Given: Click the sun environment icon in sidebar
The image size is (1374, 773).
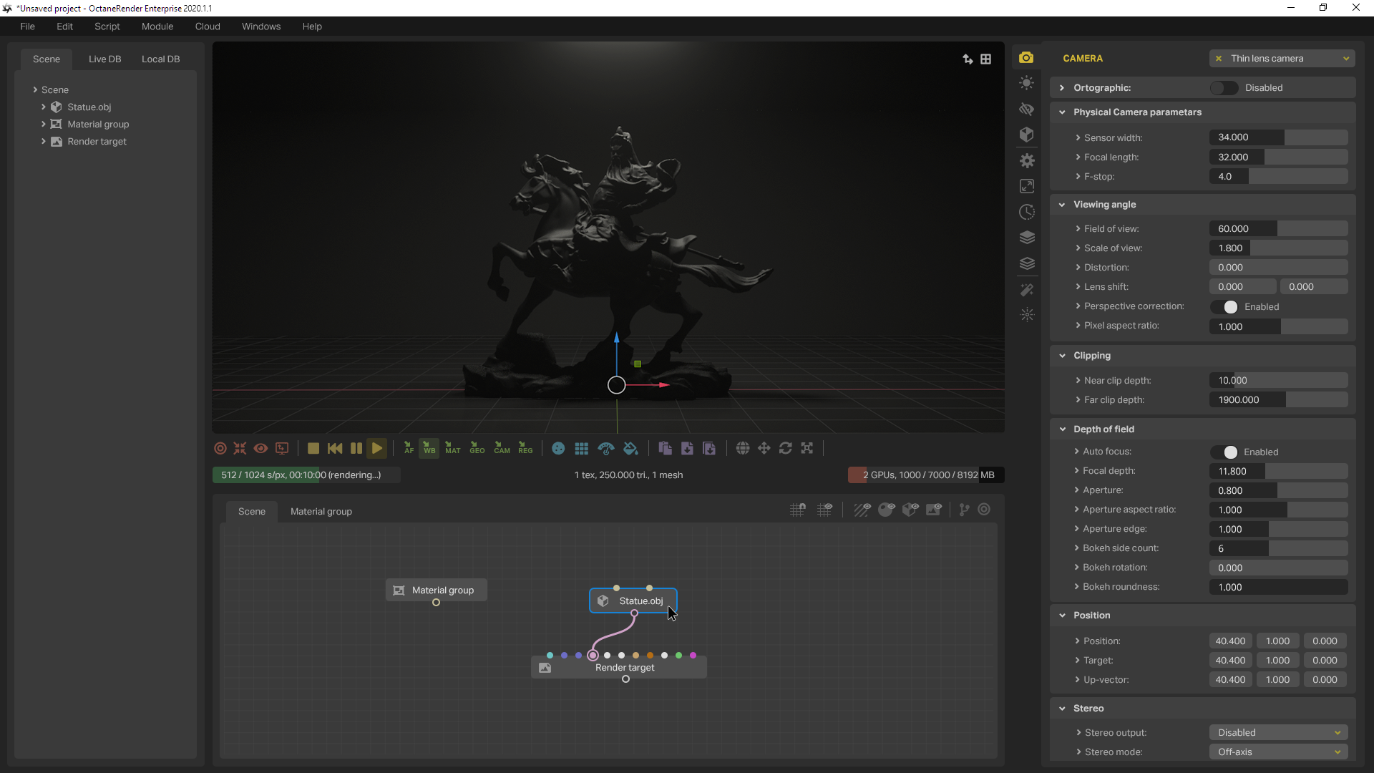Looking at the screenshot, I should click(x=1026, y=83).
